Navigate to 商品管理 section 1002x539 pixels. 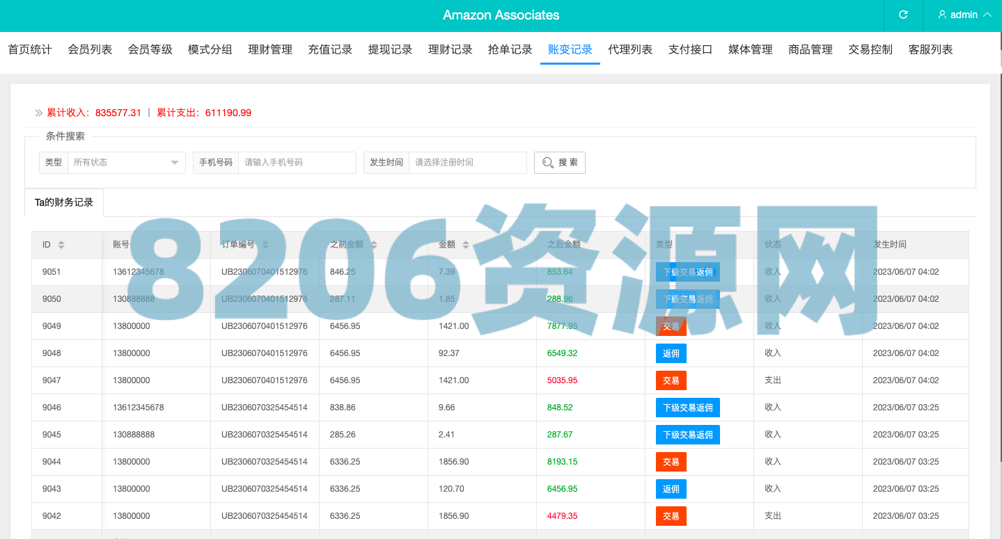point(811,49)
